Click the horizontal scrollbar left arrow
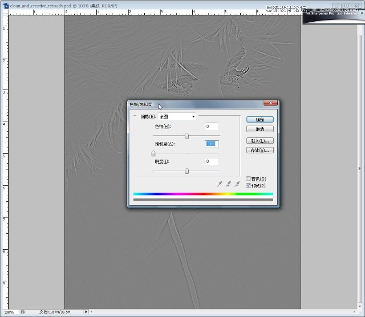This screenshot has height=317, width=365. pyautogui.click(x=91, y=312)
